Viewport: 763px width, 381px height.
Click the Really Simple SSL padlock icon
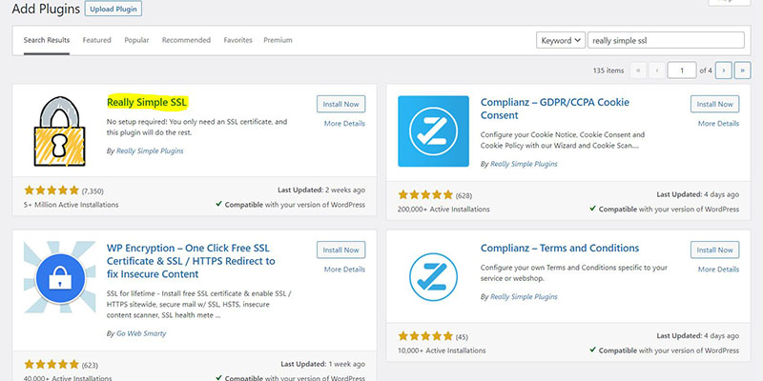click(59, 131)
